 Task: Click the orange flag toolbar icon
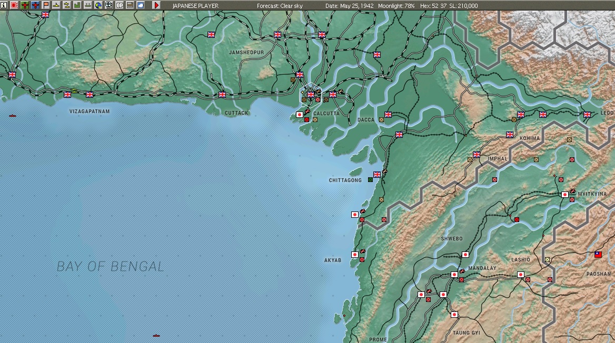coord(46,5)
